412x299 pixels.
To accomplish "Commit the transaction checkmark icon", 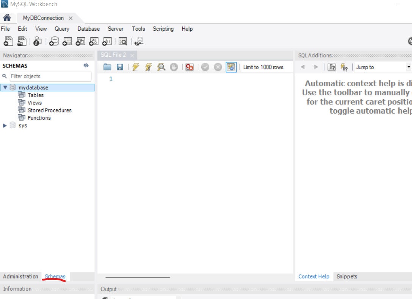I will click(205, 67).
